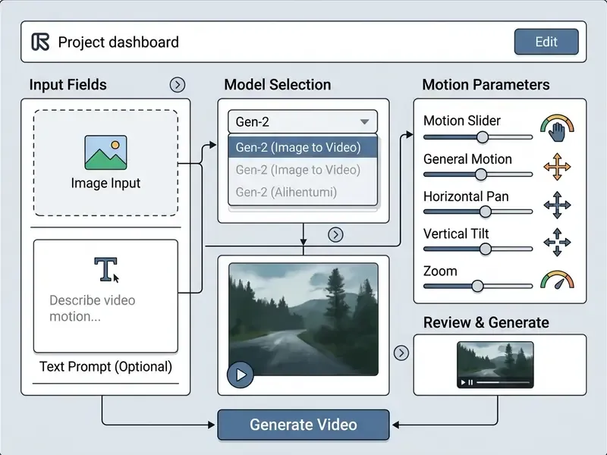Viewport: 607px width, 455px height.
Task: Click pause in the review thumbnail controls
Action: [470, 382]
